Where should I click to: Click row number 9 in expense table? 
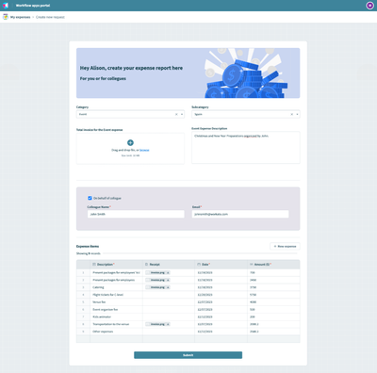(x=83, y=332)
